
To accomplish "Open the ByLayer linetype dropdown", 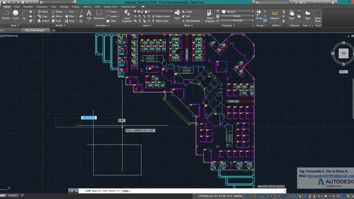I will (x=237, y=20).
